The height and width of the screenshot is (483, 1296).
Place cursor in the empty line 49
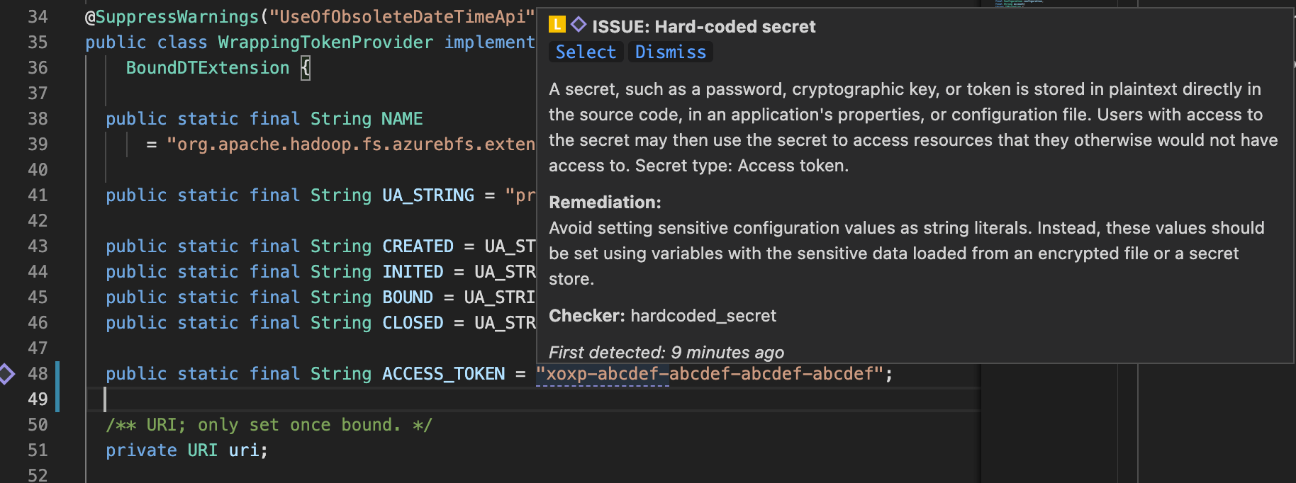click(x=106, y=399)
